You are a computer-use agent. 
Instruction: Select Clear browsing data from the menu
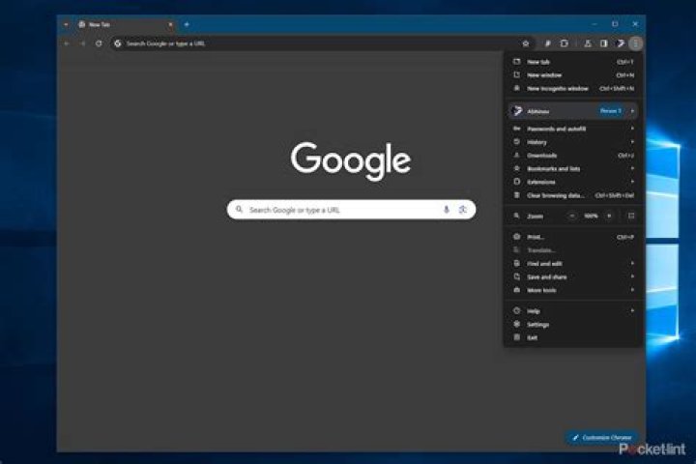pyautogui.click(x=573, y=195)
